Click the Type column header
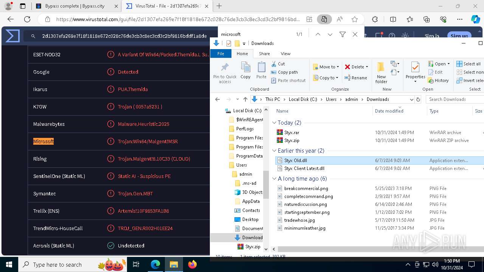Image resolution: width=484 pixels, height=272 pixels. [450, 111]
